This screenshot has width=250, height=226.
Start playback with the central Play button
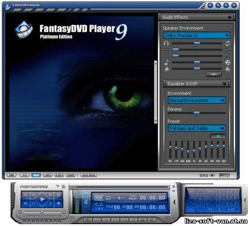[42, 199]
